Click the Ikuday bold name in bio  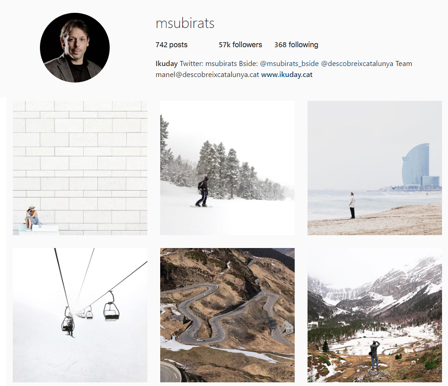(x=166, y=64)
